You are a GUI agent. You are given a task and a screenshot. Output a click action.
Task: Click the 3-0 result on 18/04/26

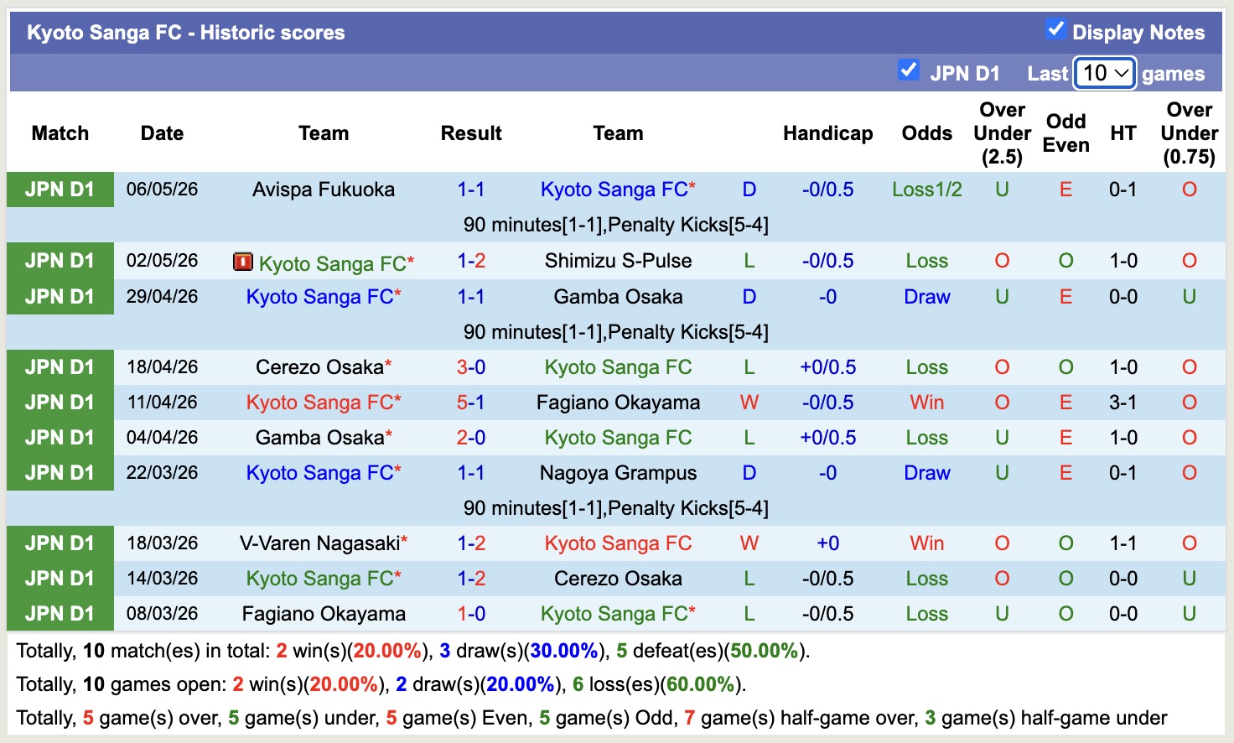pos(471,367)
